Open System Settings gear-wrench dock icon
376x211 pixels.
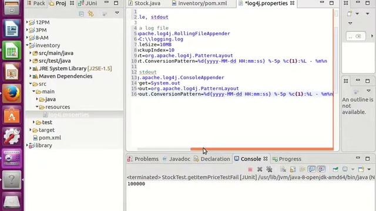[x=12, y=136]
